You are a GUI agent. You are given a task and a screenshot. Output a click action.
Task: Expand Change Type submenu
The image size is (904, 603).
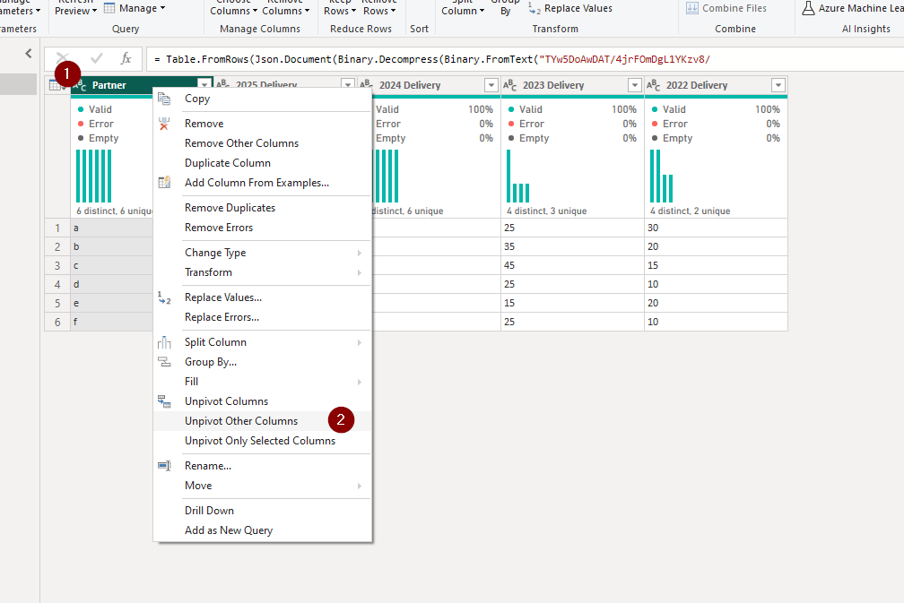pos(359,253)
